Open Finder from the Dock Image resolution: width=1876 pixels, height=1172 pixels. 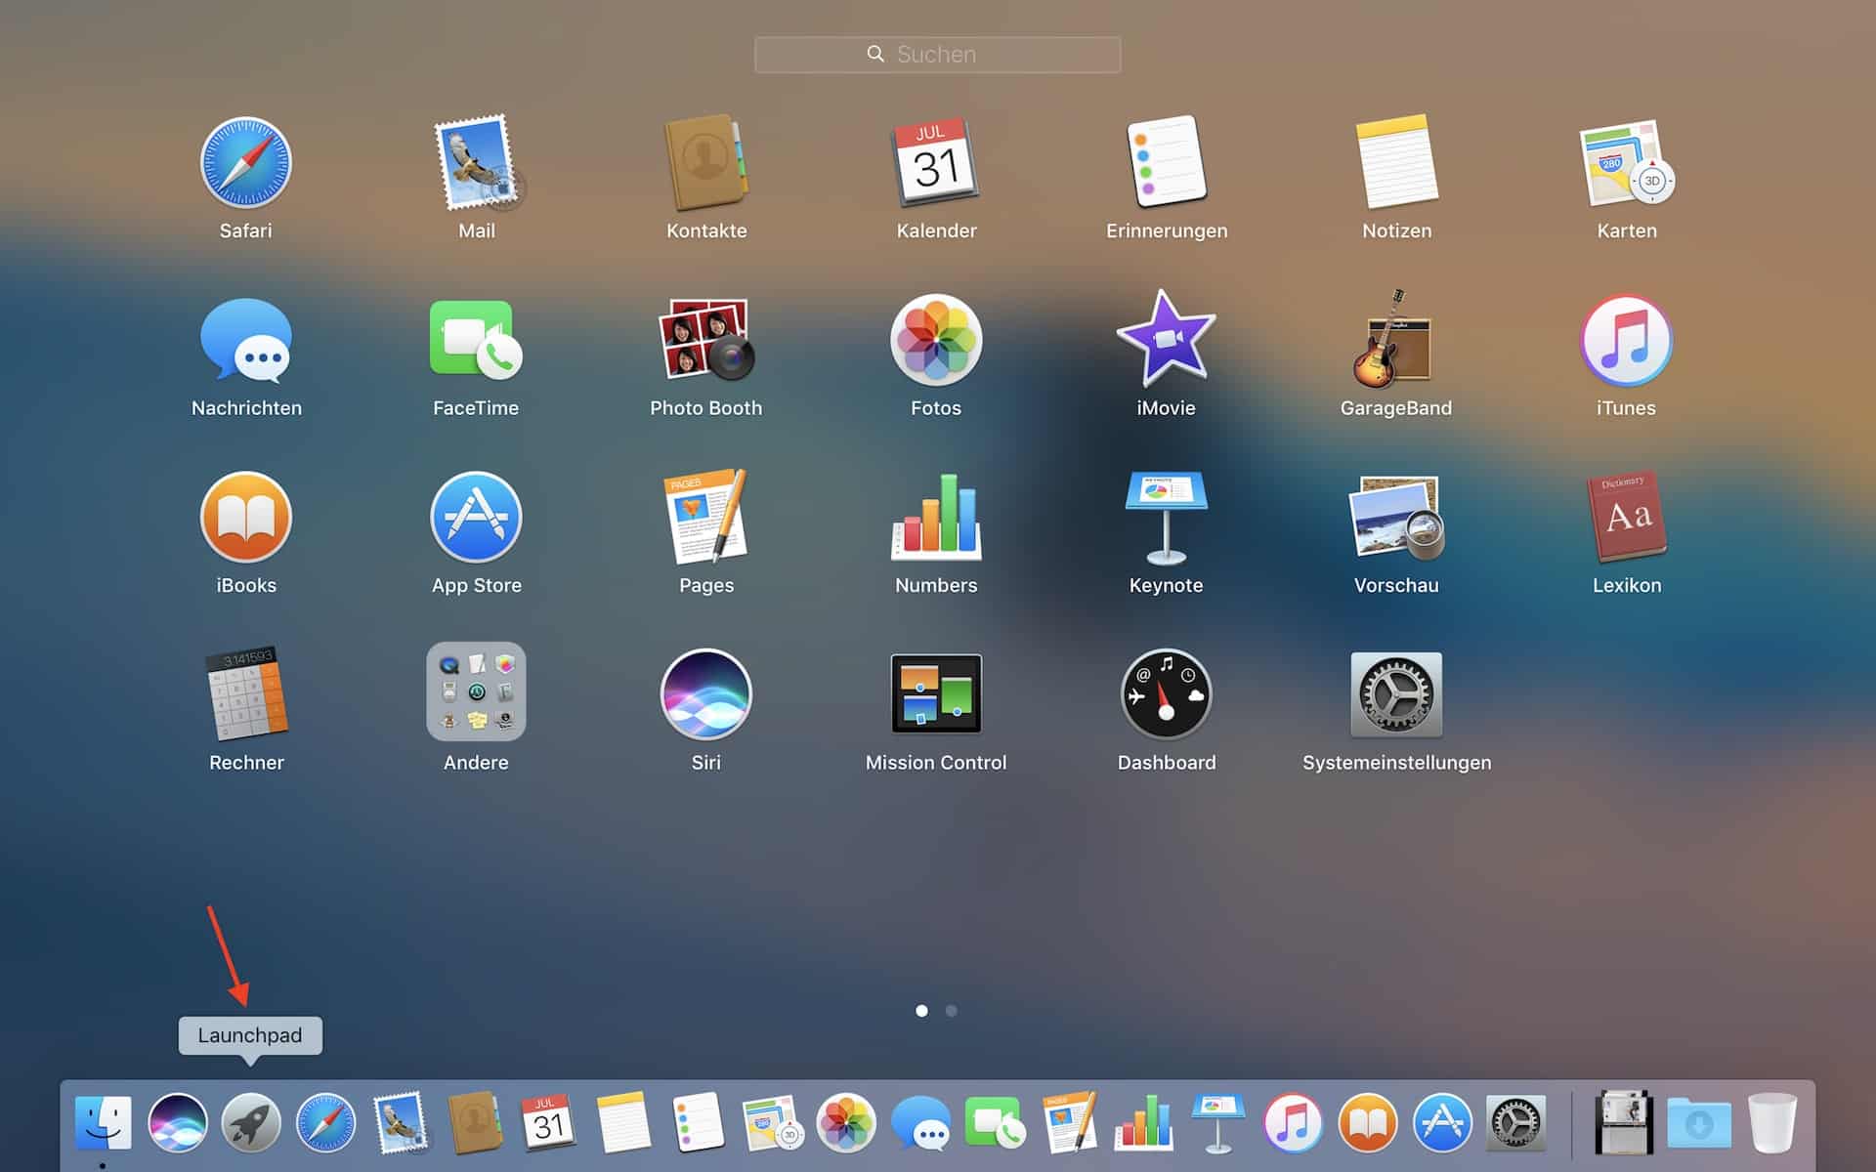[x=103, y=1123]
